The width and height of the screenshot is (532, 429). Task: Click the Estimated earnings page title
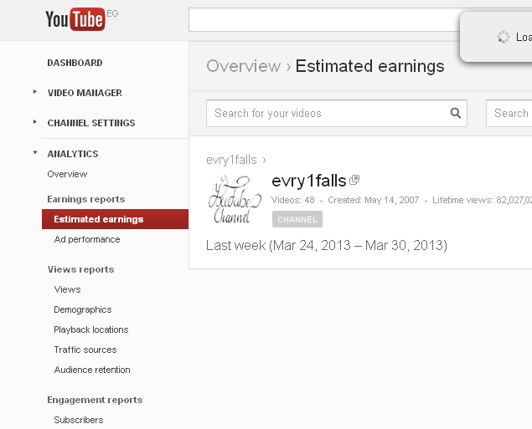coord(369,66)
